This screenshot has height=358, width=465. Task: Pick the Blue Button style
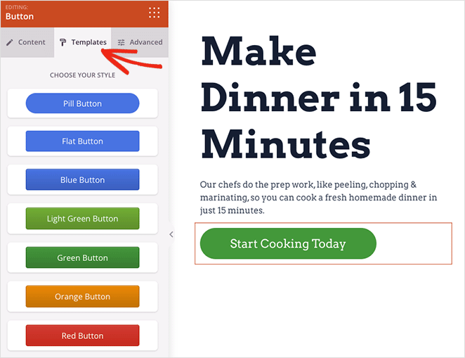[82, 179]
